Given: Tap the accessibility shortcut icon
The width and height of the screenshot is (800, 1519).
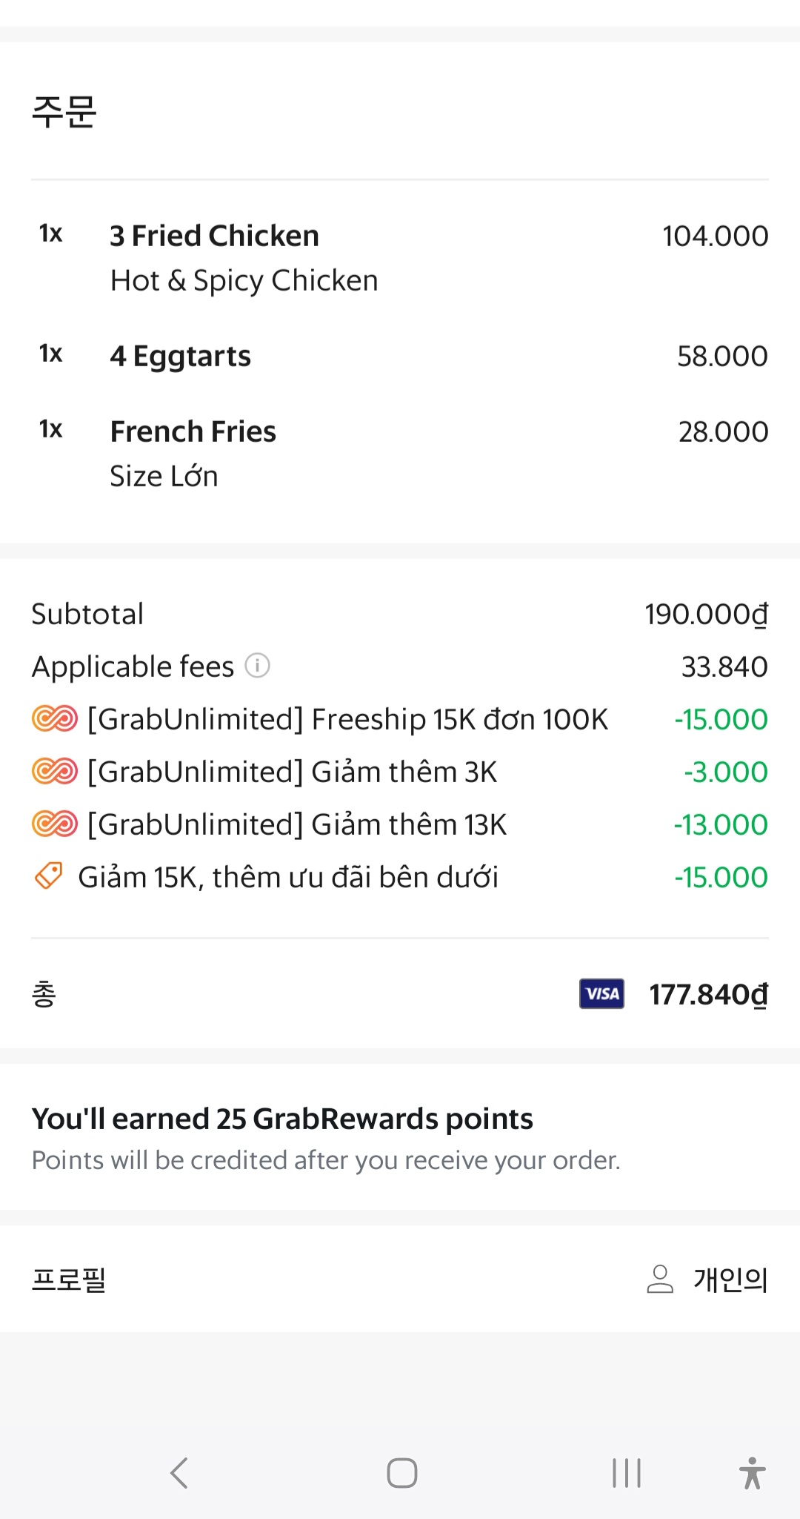Looking at the screenshot, I should click(752, 1473).
